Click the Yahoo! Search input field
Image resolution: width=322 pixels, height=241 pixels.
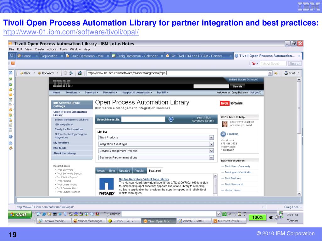point(273,63)
